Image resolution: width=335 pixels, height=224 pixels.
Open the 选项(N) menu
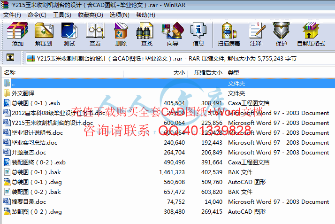click(120, 15)
